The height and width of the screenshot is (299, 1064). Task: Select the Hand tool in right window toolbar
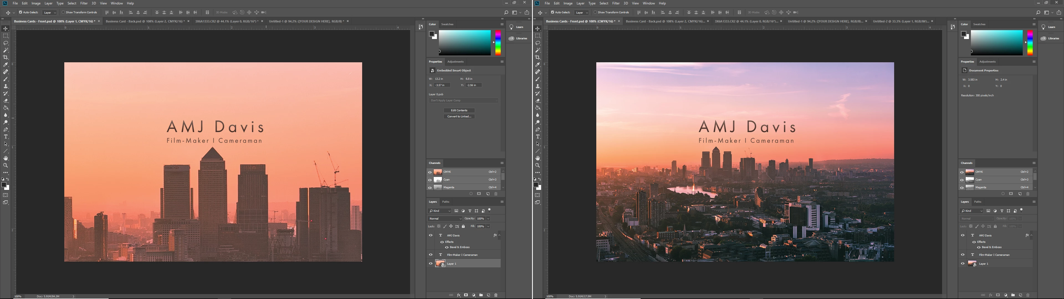coord(538,159)
